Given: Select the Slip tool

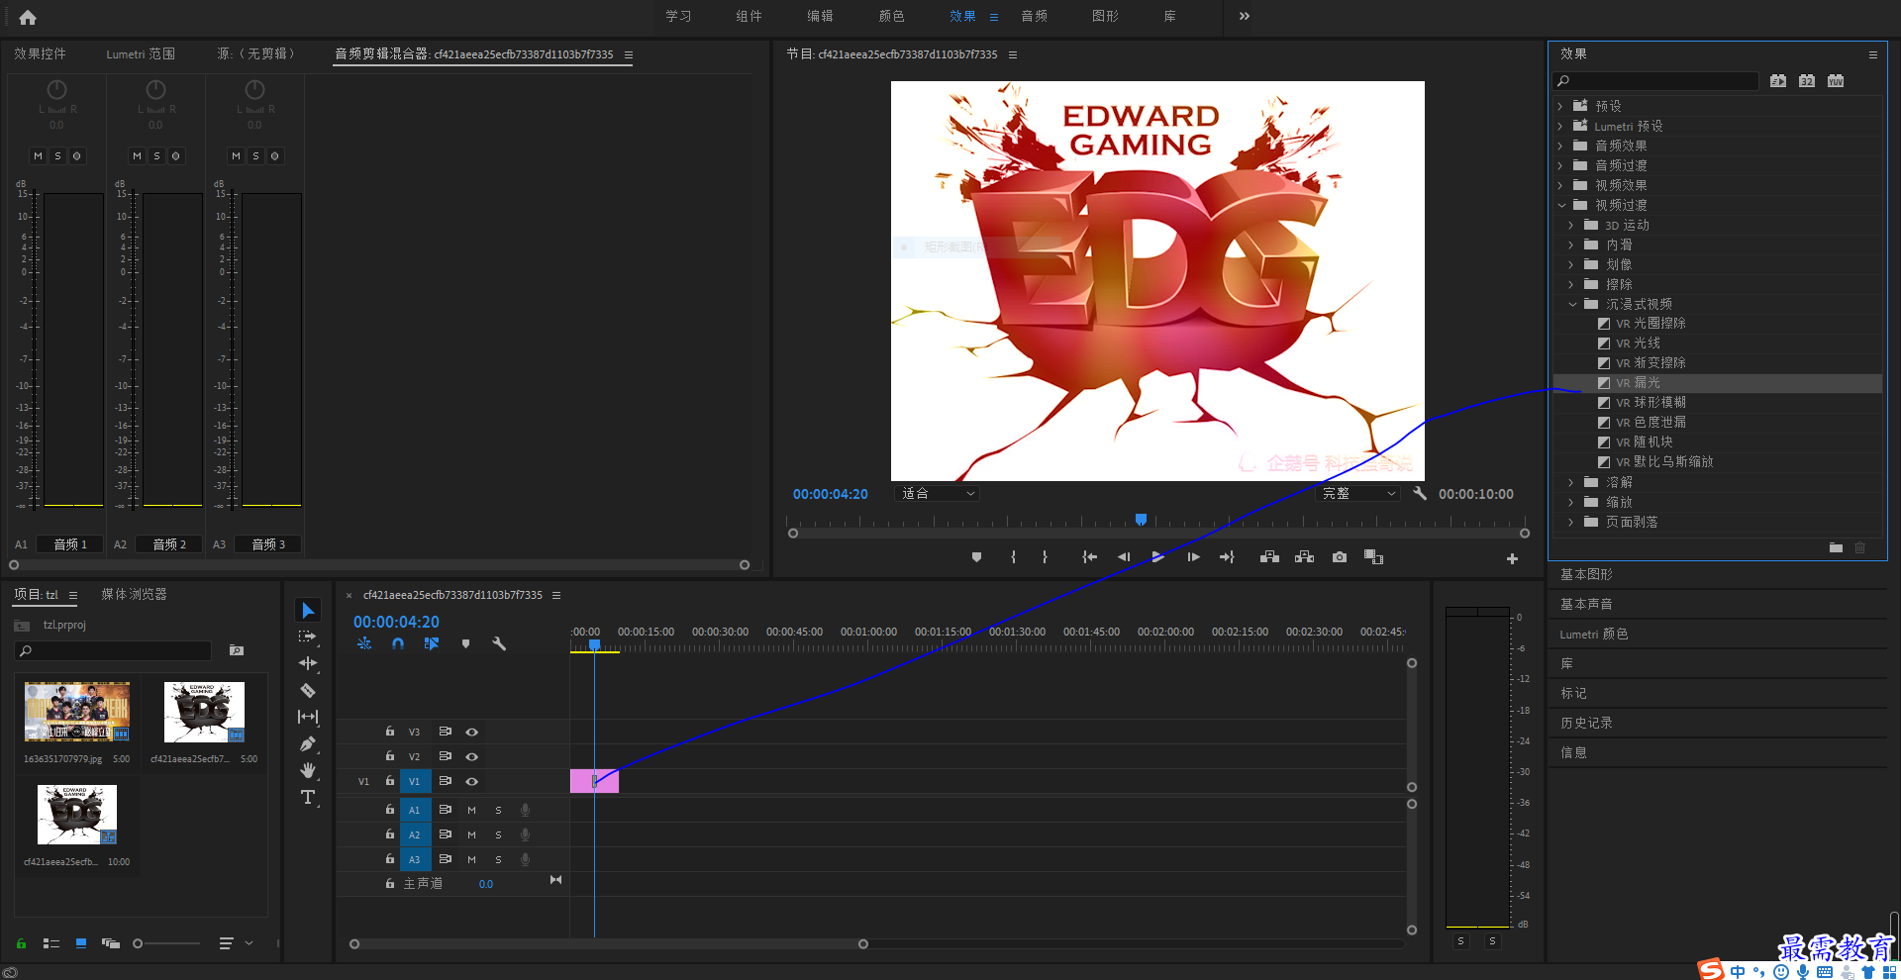Looking at the screenshot, I should click(x=307, y=717).
